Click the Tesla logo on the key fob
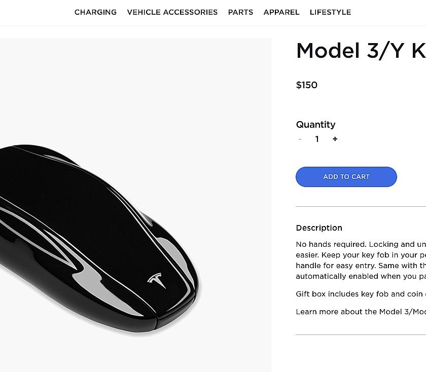This screenshot has width=426, height=372. pyautogui.click(x=157, y=280)
